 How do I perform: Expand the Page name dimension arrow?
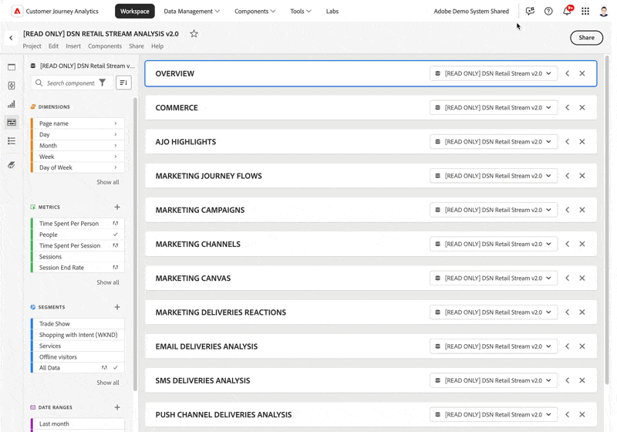pos(115,123)
